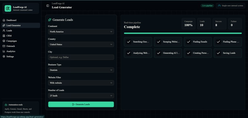
Task: Open the Dashboard page from sidebar
Action: (x=21, y=20)
